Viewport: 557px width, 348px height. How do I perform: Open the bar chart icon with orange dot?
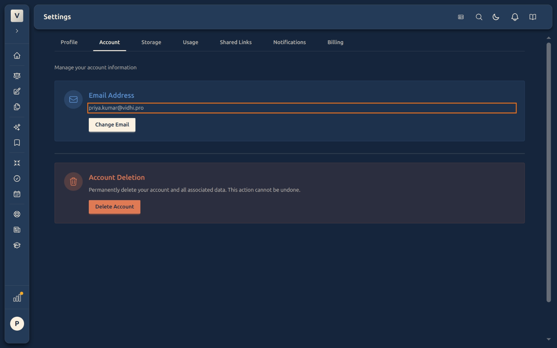[x=17, y=297]
